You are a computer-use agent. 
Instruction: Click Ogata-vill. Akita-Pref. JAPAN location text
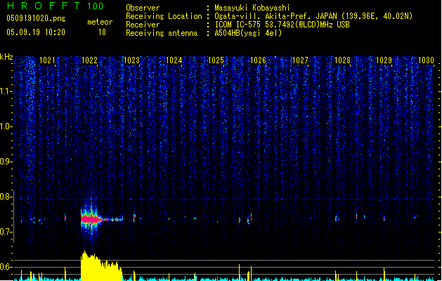313,16
